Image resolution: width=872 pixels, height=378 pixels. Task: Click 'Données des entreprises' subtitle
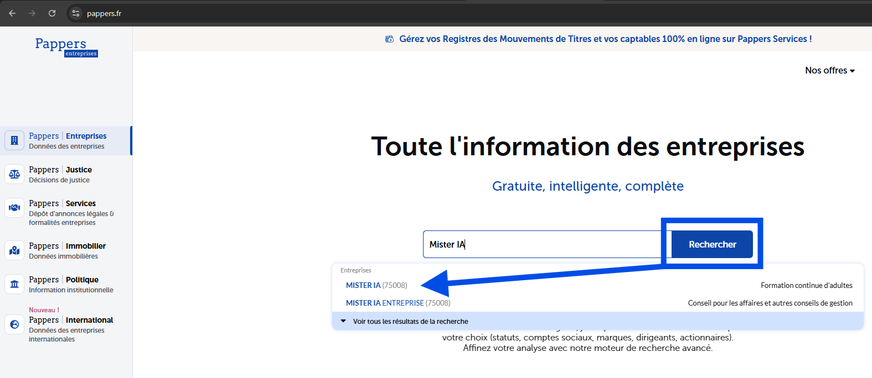[x=66, y=146]
